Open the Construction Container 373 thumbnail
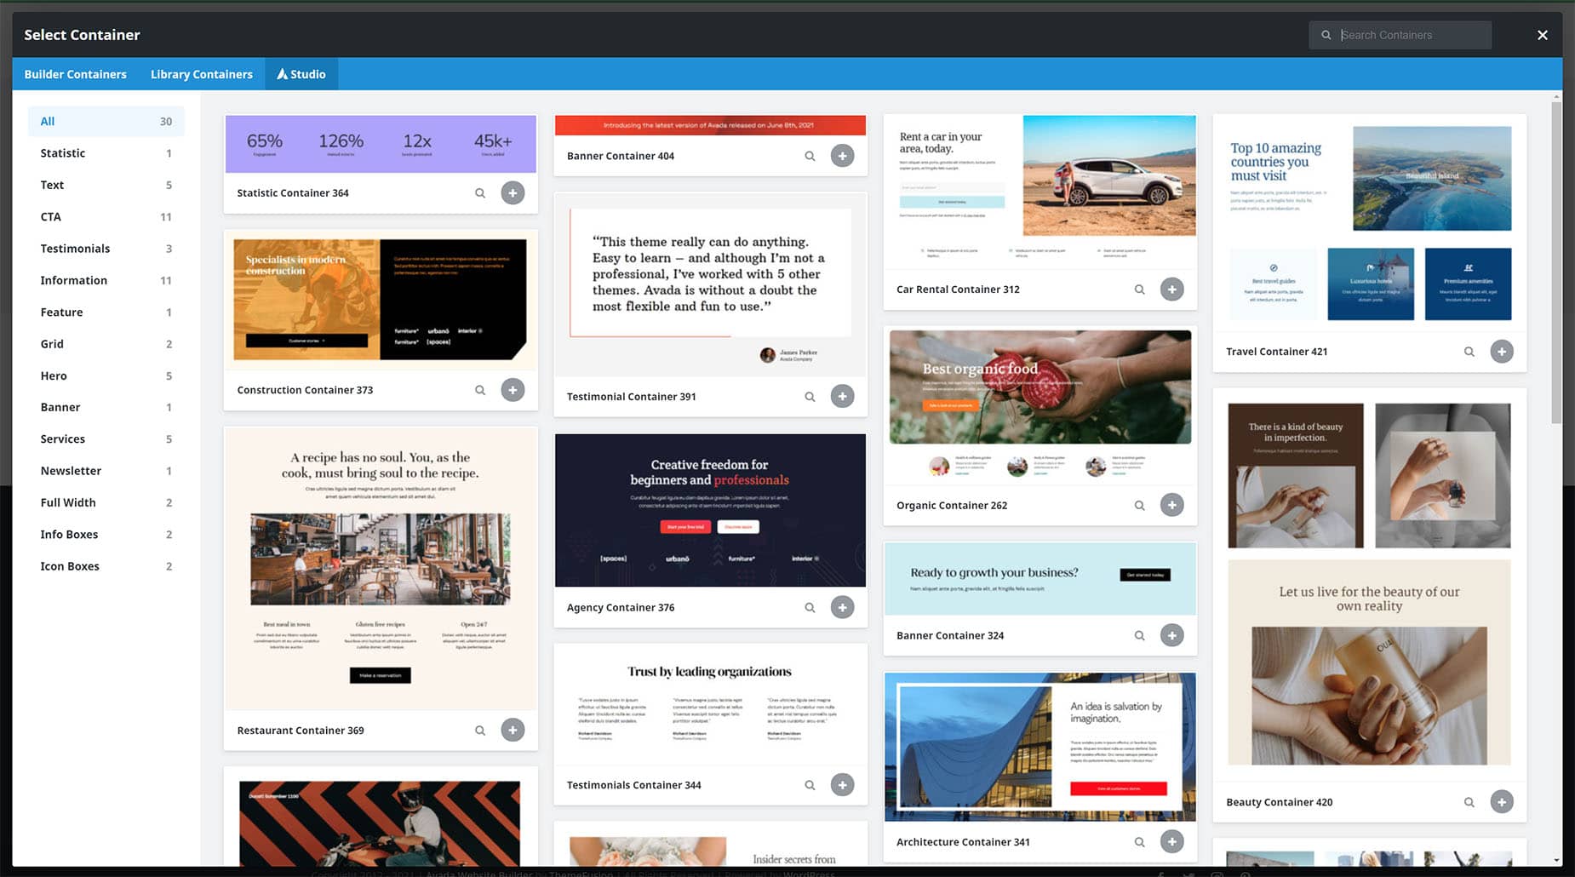Screen dimensions: 1575x877 [x=381, y=300]
